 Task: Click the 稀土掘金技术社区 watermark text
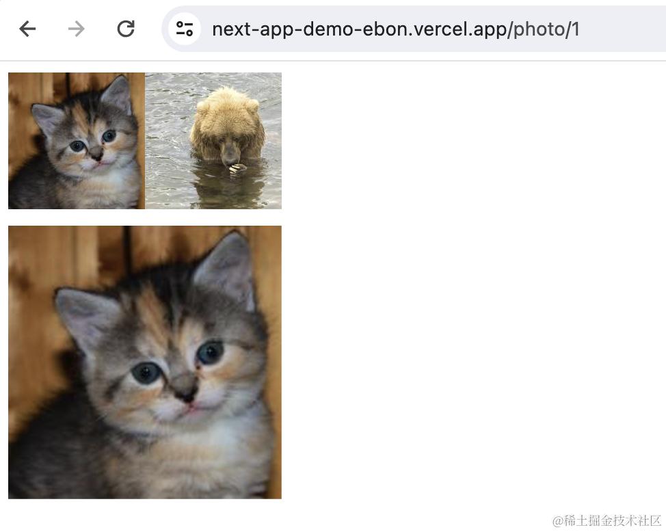[607, 520]
